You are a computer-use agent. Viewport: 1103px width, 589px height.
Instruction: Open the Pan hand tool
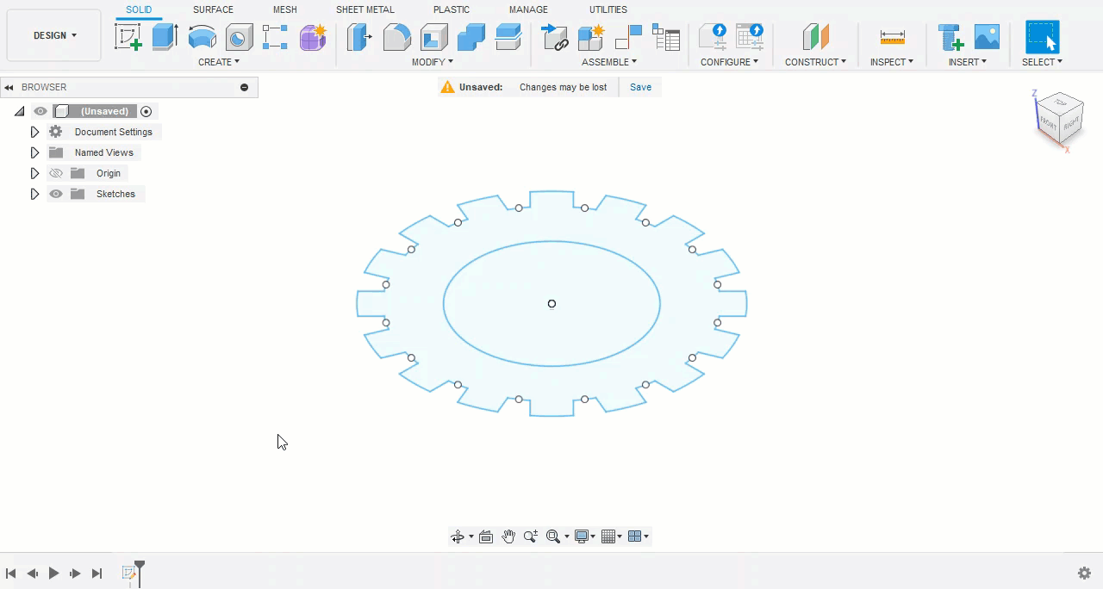click(508, 536)
